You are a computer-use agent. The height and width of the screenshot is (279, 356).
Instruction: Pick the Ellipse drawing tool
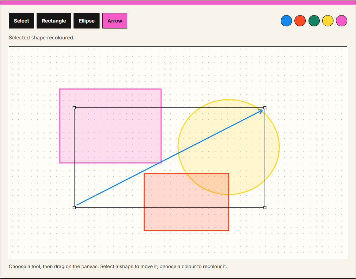87,21
